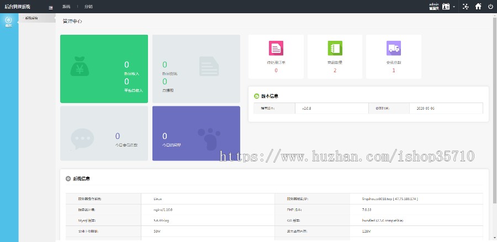This screenshot has width=497, height=242.
Task: Expand the admin account dropdown arrow
Action: click(x=454, y=7)
